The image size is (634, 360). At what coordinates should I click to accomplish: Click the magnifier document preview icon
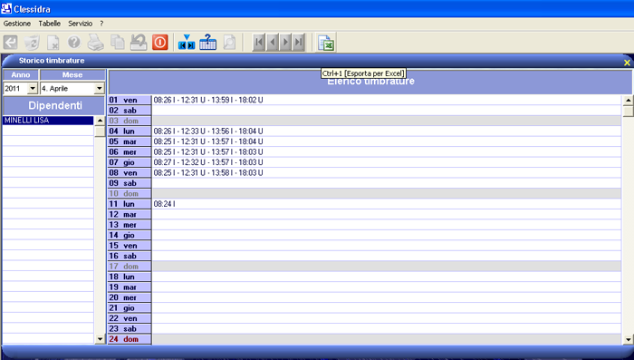(x=229, y=42)
